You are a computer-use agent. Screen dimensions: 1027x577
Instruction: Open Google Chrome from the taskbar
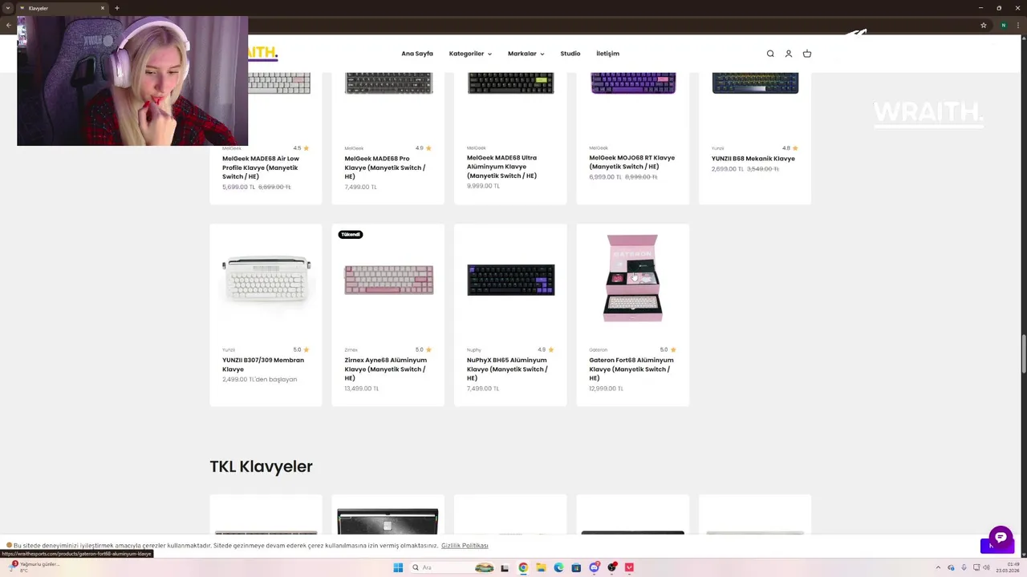[x=523, y=567]
